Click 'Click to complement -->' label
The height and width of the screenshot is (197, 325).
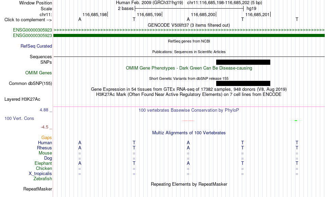tap(28, 20)
